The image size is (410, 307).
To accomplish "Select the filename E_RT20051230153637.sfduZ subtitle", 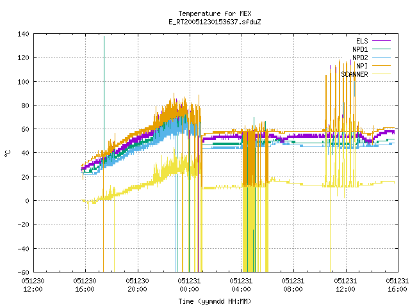I will coord(215,22).
